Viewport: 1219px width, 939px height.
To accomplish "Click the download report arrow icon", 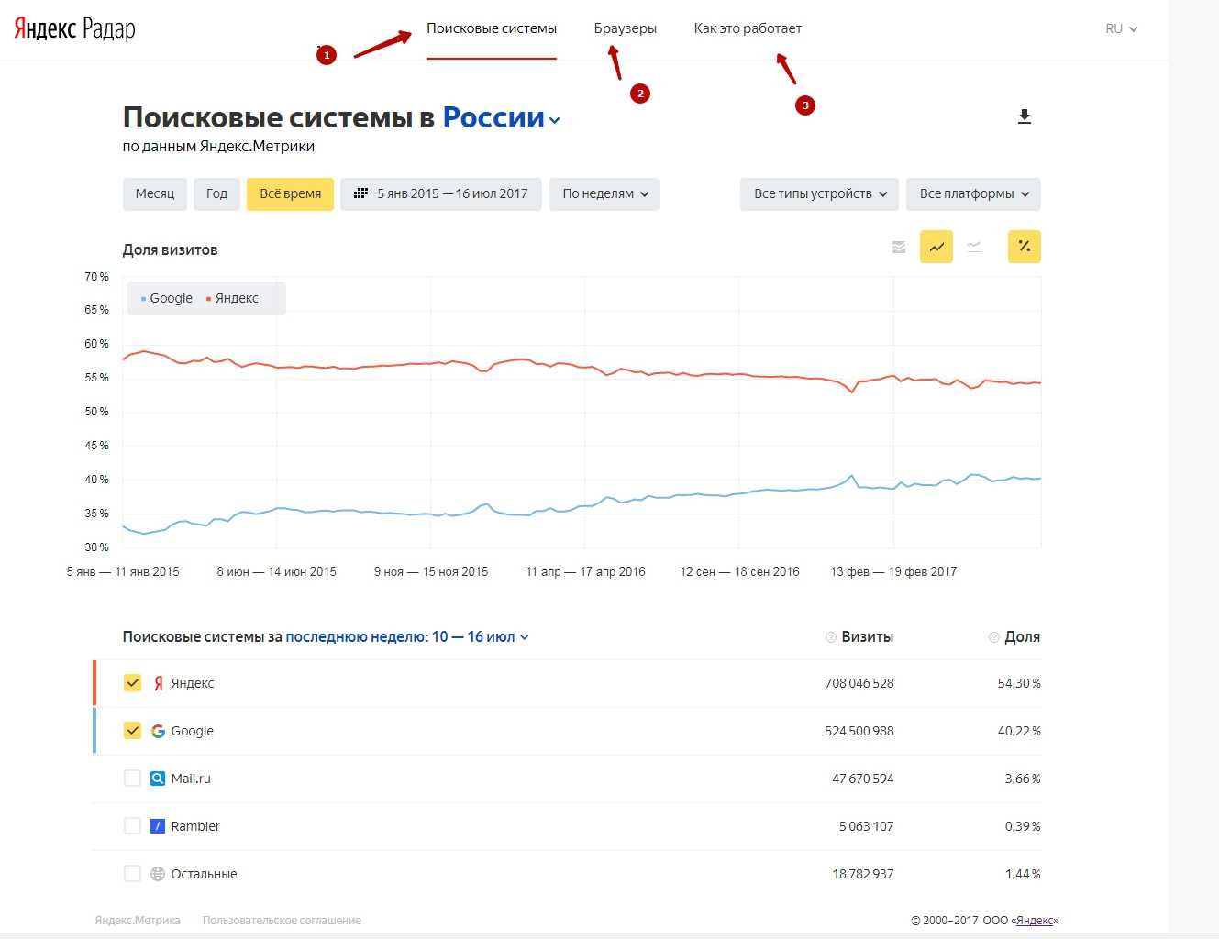I will [x=1025, y=116].
